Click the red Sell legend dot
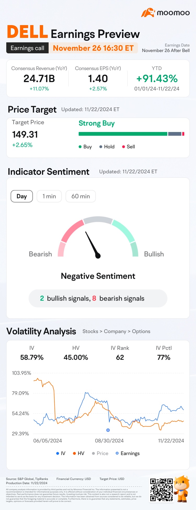Image resolution: width=196 pixels, height=510 pixels. tap(123, 147)
